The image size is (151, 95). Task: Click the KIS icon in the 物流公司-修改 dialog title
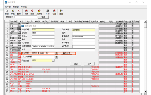click(23, 26)
